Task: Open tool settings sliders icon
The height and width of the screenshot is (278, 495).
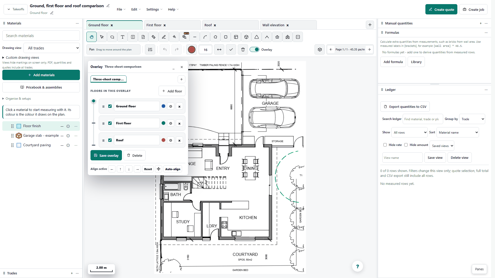Action: (x=150, y=50)
